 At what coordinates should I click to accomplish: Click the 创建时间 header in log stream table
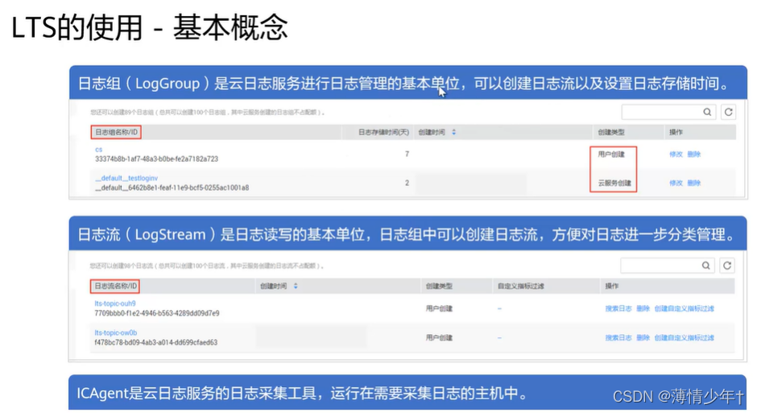click(273, 286)
